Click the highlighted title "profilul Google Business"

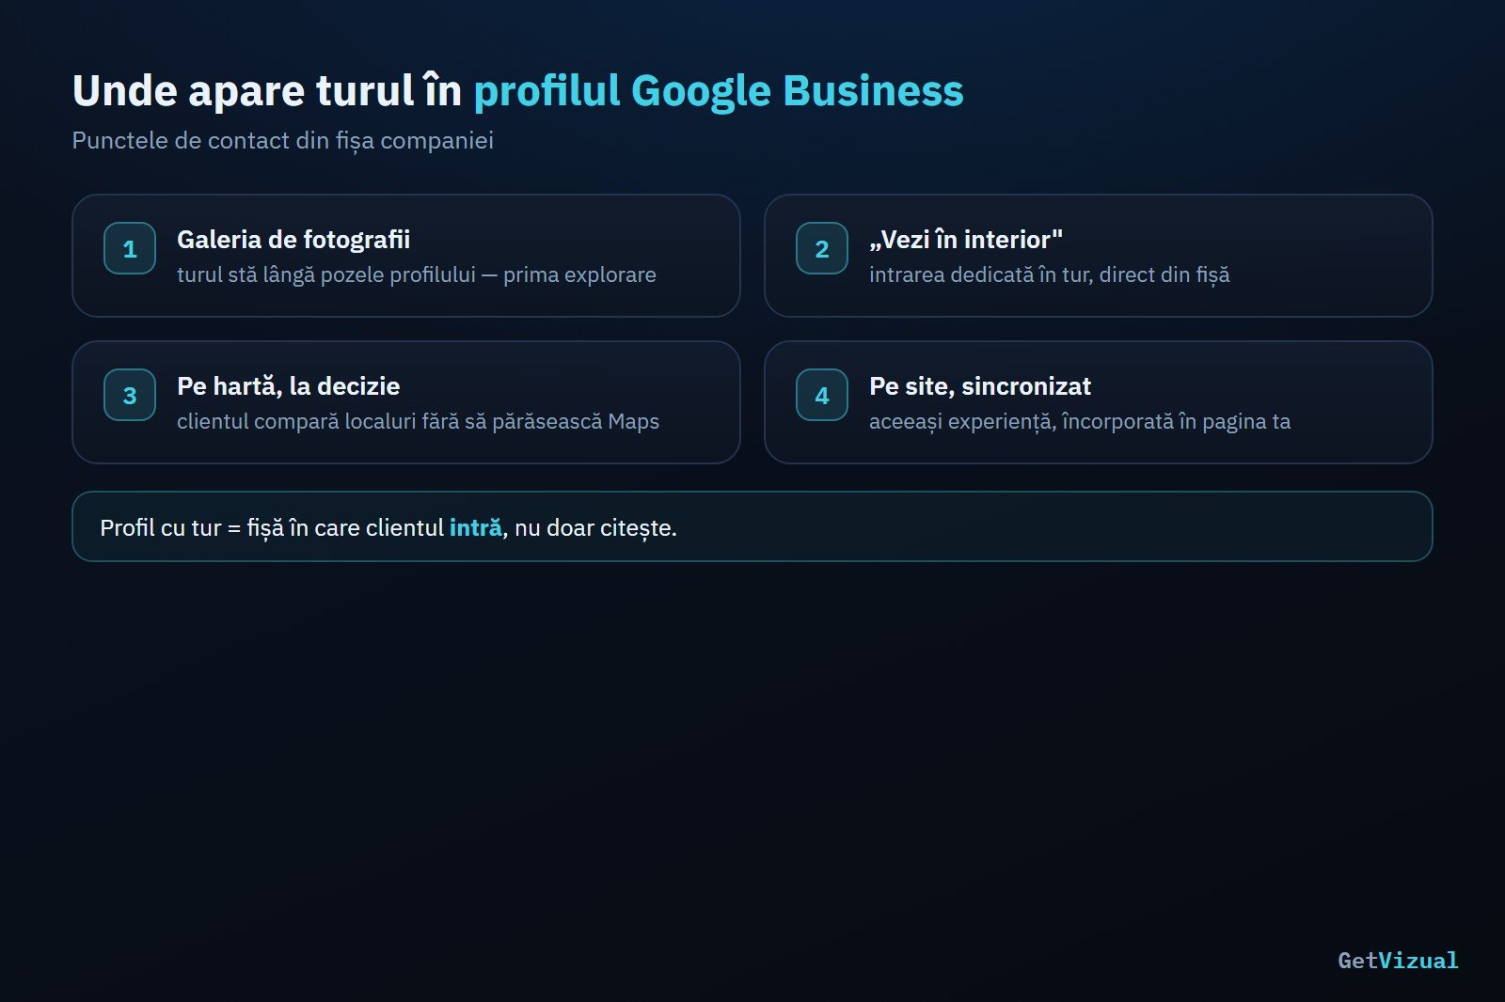click(719, 91)
